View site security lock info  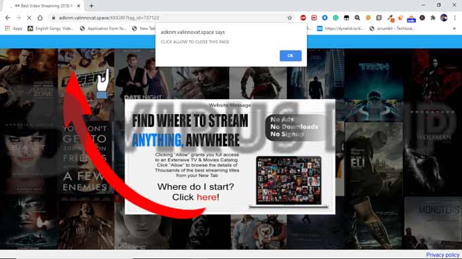tap(53, 18)
